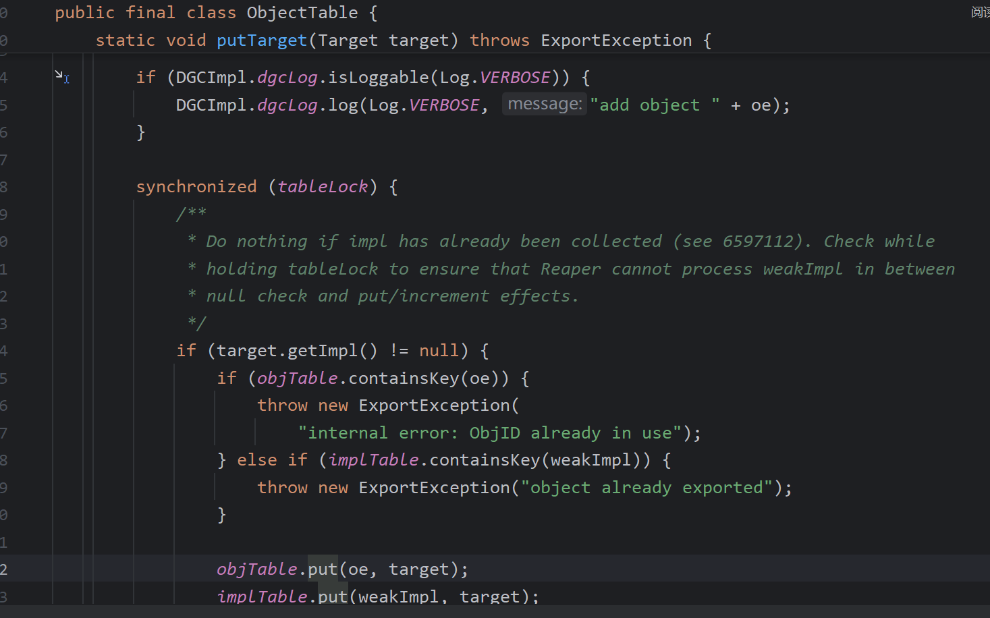Click the putTarget method name
This screenshot has width=990, height=618.
262,40
